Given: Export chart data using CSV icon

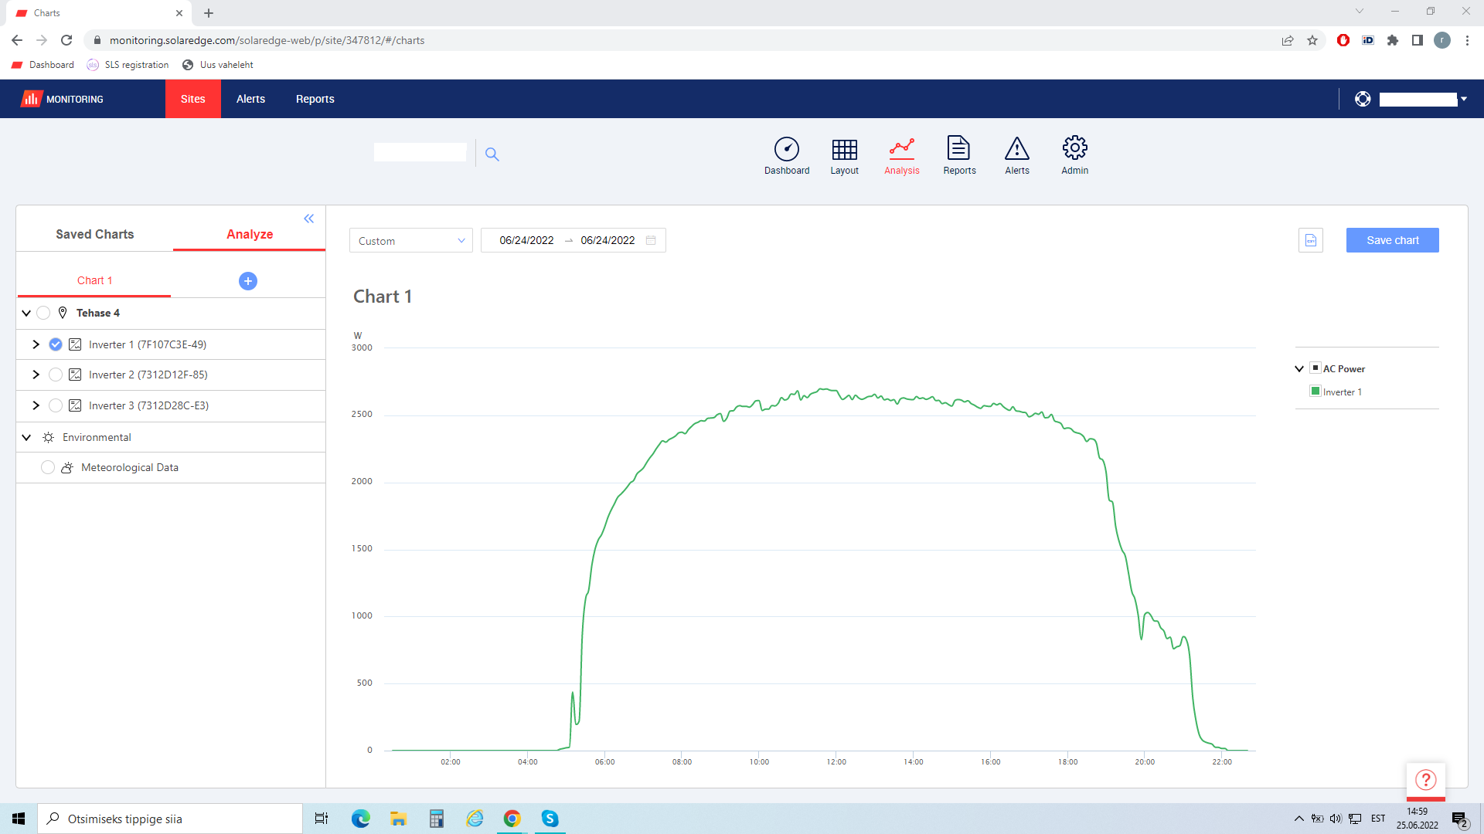Looking at the screenshot, I should (1311, 240).
